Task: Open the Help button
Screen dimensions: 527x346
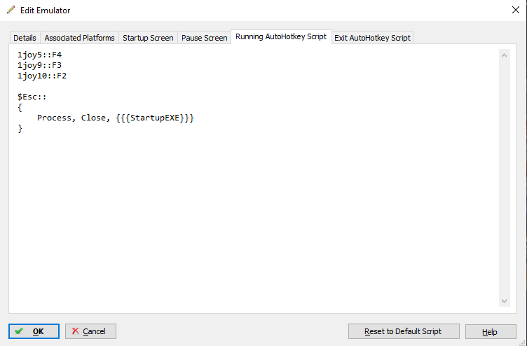Action: [491, 331]
